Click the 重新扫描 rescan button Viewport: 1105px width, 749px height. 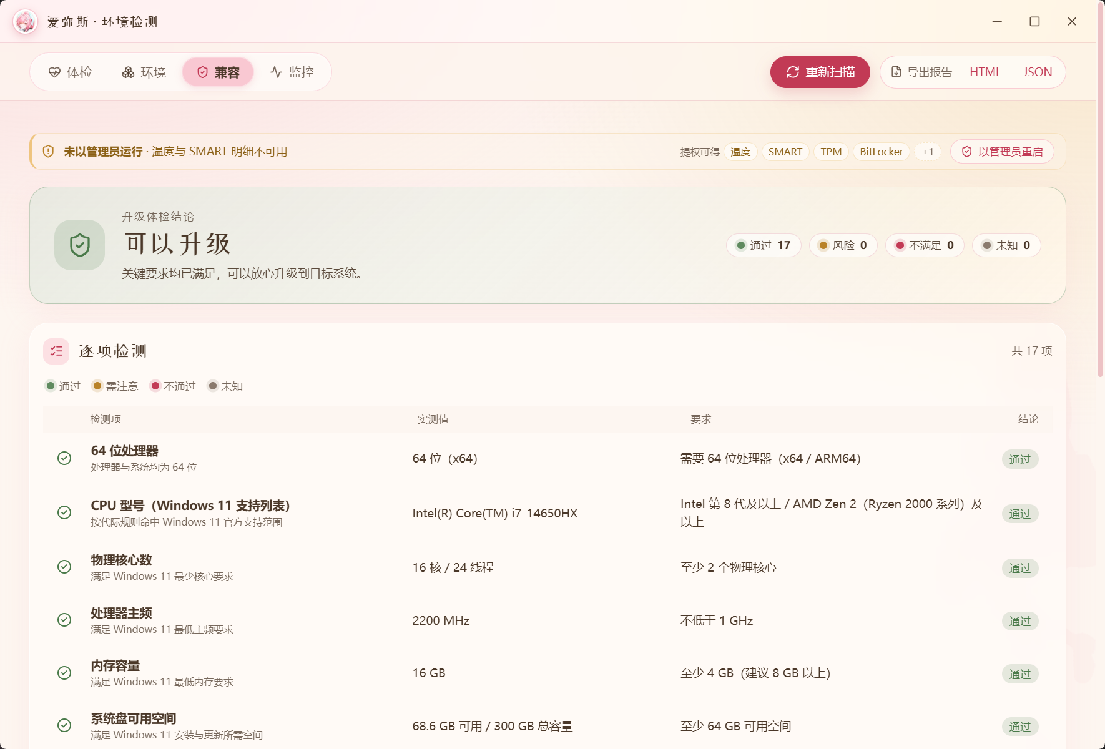coord(820,72)
